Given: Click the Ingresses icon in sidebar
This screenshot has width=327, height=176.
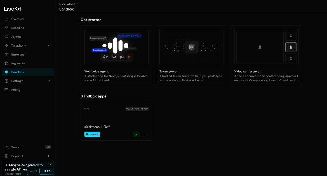Looking at the screenshot, I should pos(7,63).
